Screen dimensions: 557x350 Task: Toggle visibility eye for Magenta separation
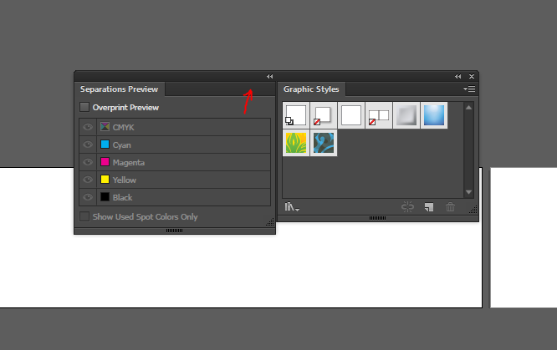pos(88,162)
